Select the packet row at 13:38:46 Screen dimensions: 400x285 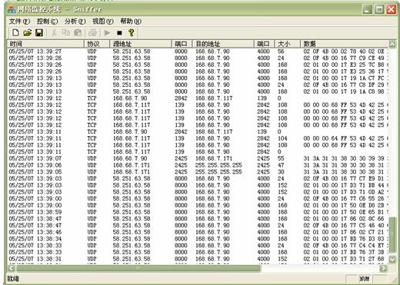(198, 232)
